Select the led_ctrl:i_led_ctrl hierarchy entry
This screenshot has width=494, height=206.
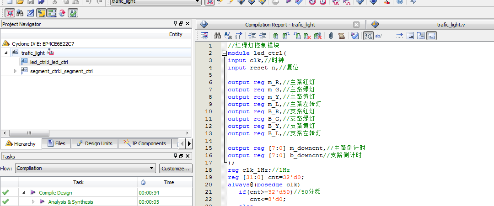tap(49, 62)
